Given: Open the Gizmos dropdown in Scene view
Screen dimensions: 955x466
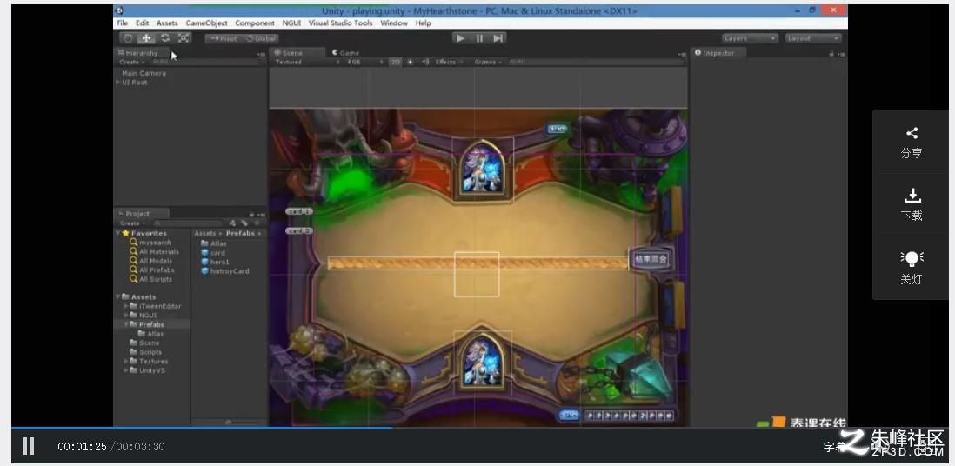Looking at the screenshot, I should (x=488, y=62).
